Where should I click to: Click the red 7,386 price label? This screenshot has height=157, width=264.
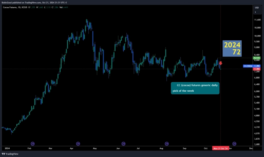pyautogui.click(x=257, y=69)
